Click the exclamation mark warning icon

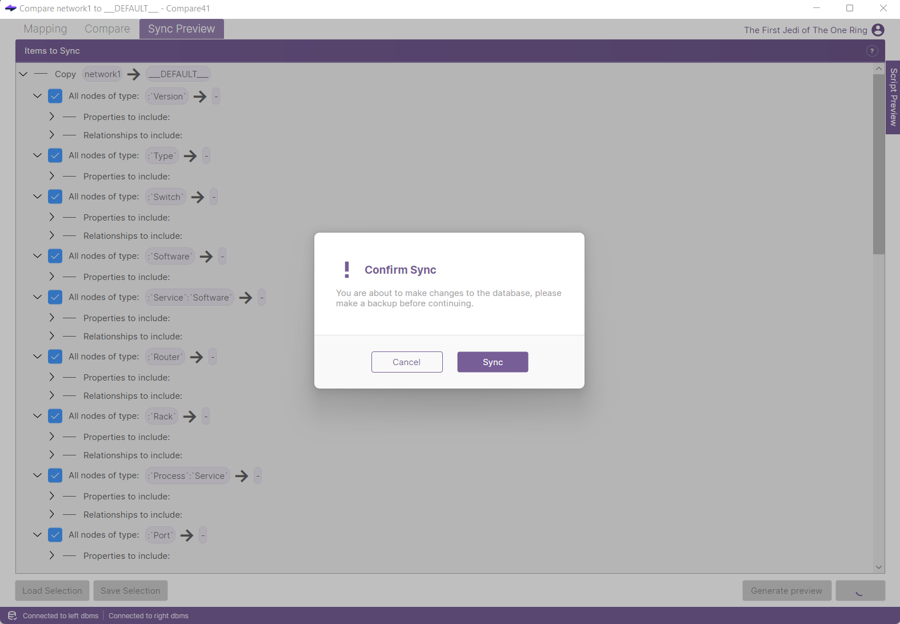tap(347, 269)
